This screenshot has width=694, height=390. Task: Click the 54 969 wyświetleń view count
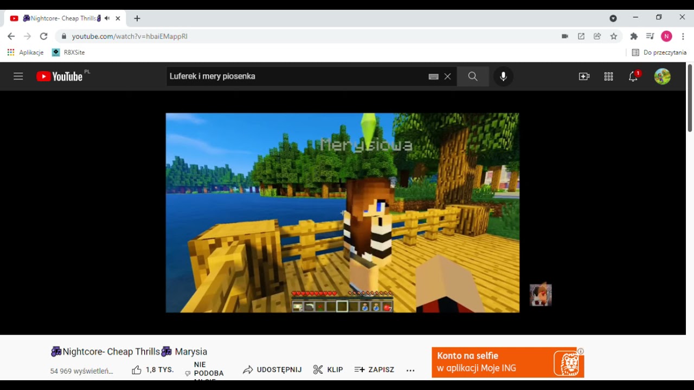81,371
